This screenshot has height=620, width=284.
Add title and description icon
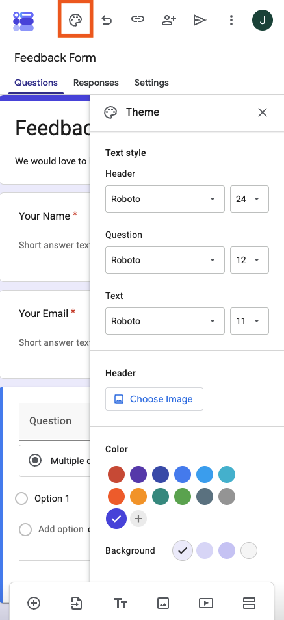120,603
